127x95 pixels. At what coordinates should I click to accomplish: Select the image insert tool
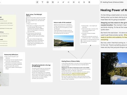click(48, 2)
